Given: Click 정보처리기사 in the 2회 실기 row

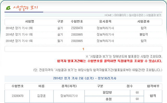Looking at the screenshot, I should pyautogui.click(x=105, y=28).
